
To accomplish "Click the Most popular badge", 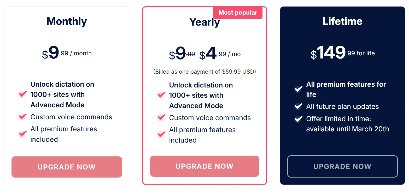I will point(238,13).
